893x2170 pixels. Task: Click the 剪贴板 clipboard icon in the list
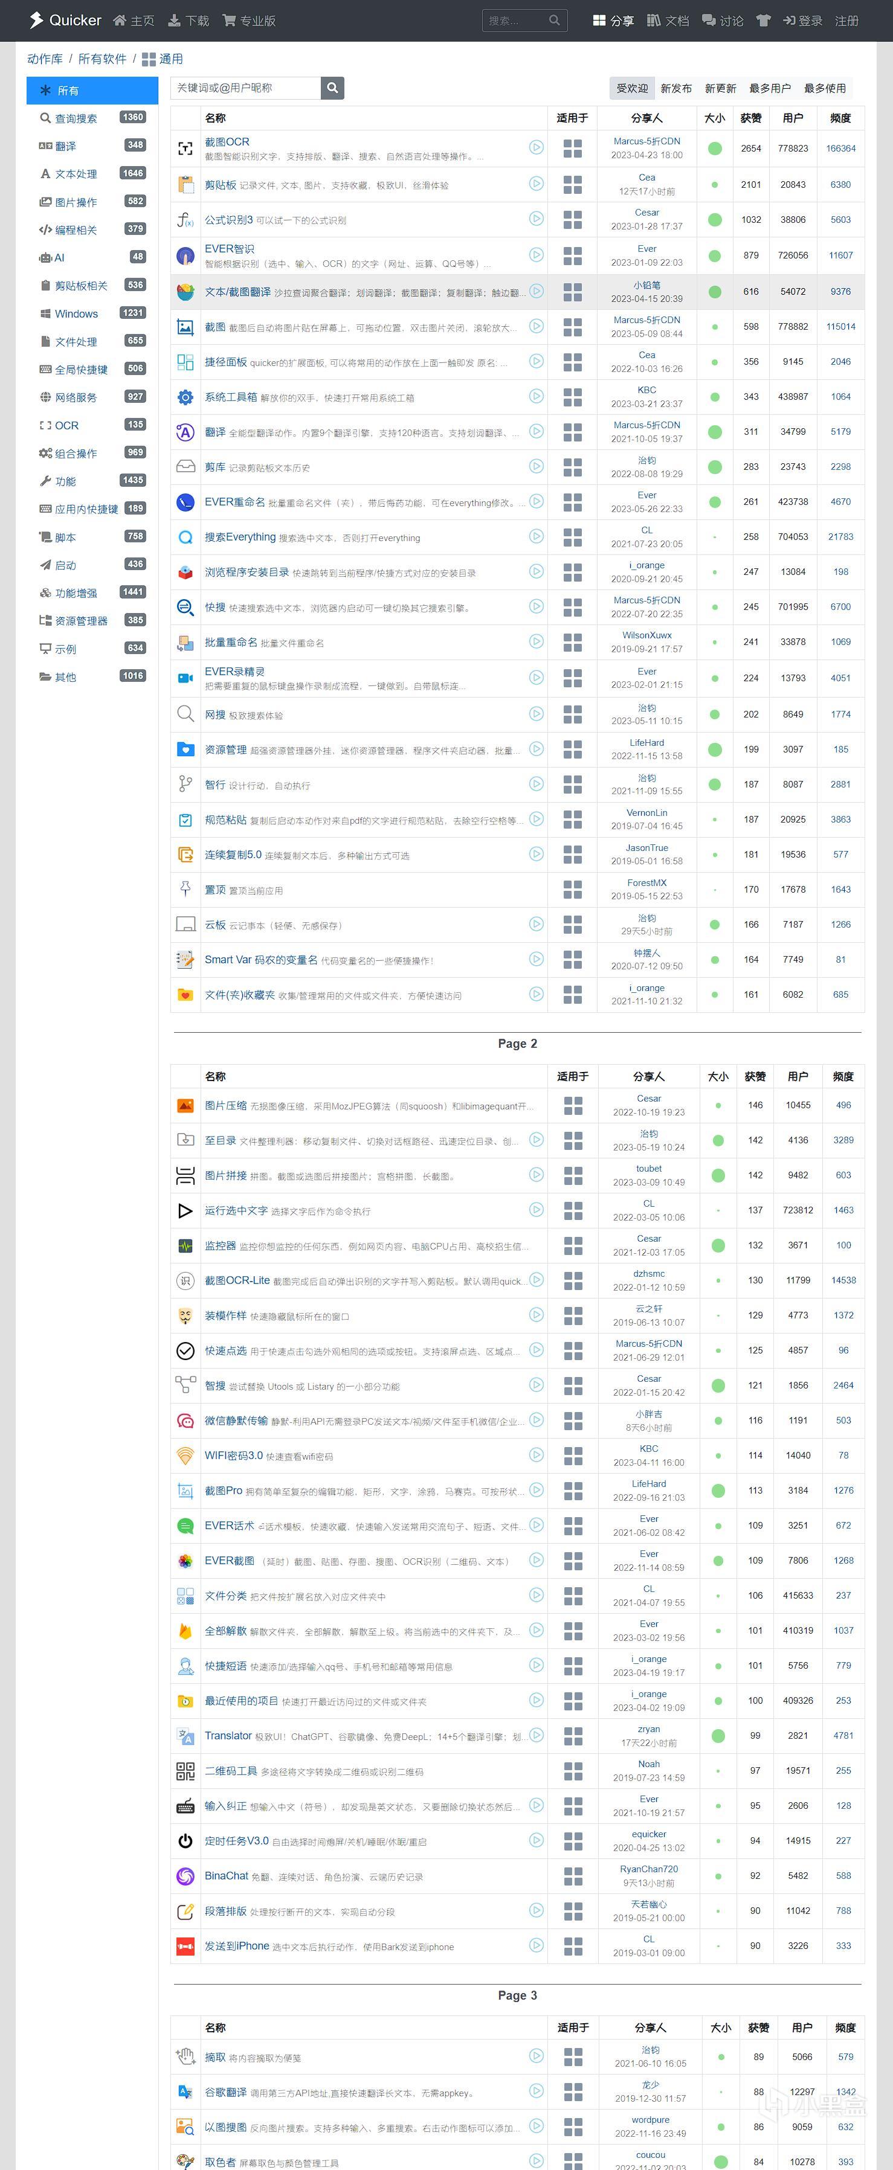(x=185, y=184)
